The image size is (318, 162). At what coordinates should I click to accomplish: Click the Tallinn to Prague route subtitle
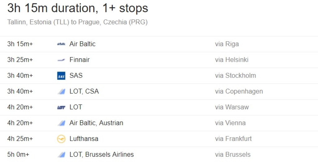point(77,22)
